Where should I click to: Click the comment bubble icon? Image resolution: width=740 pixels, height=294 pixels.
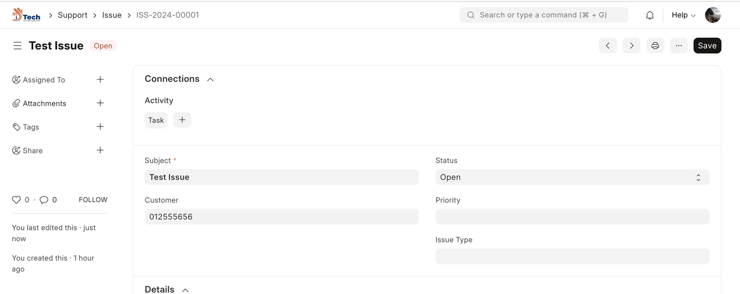(x=44, y=200)
